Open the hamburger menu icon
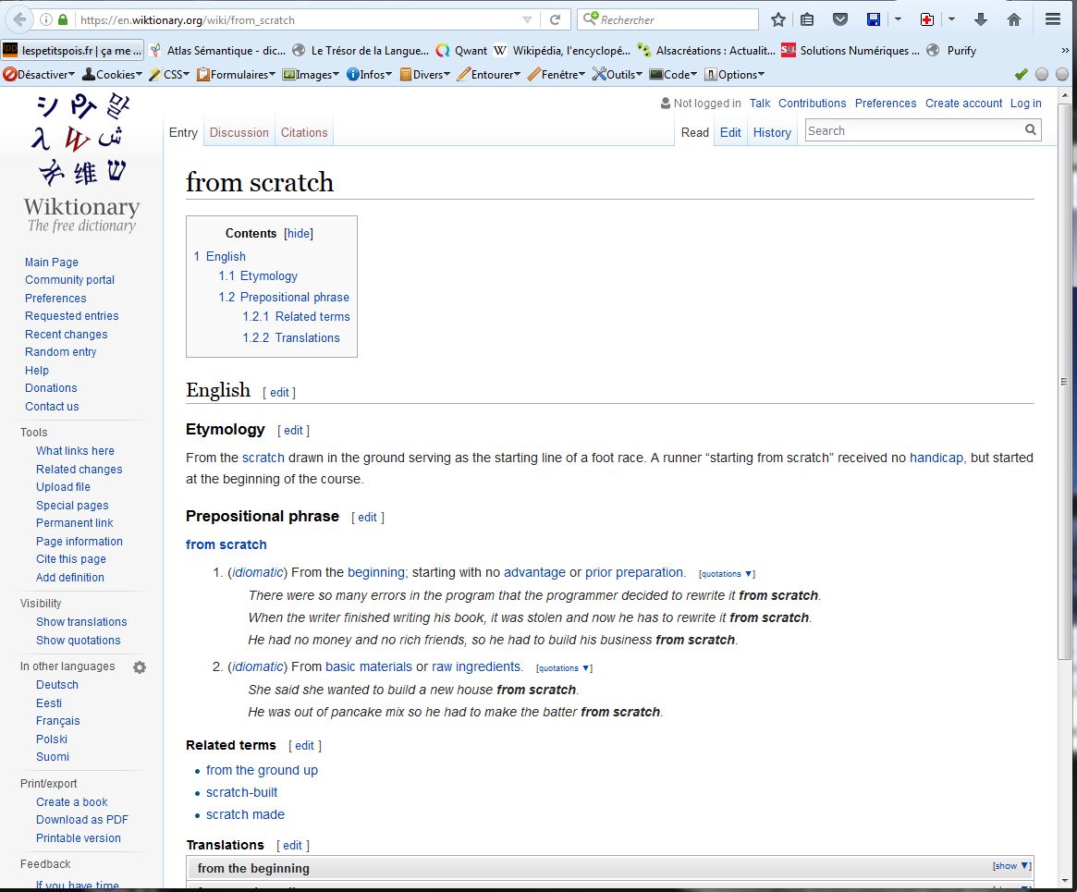 1053,19
